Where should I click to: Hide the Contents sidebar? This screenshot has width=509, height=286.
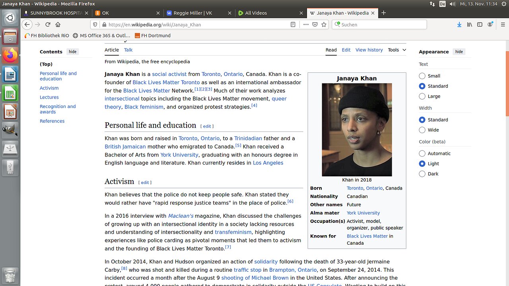click(72, 52)
